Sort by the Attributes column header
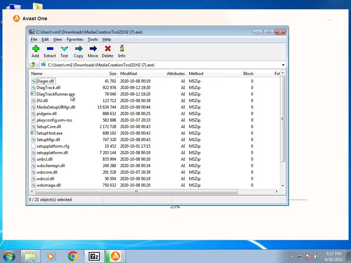The width and height of the screenshot is (351, 263). pos(169,74)
